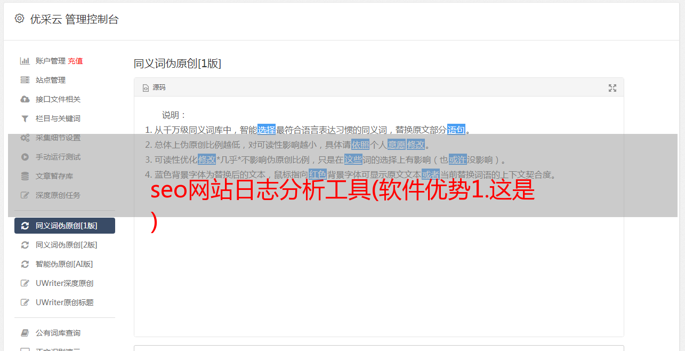Click 优采云 管理控制台 header title
This screenshot has height=351, width=685.
click(74, 19)
